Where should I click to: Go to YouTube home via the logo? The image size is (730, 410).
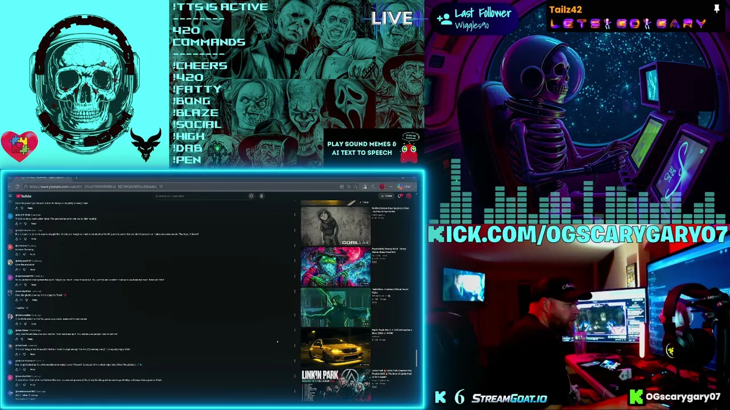click(25, 196)
